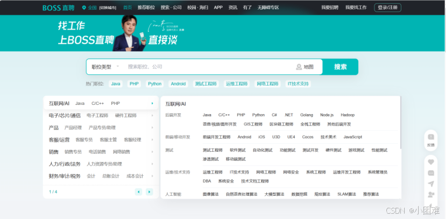Click 网络安全 under 运维/技术支持
The image size is (446, 219).
(291, 172)
